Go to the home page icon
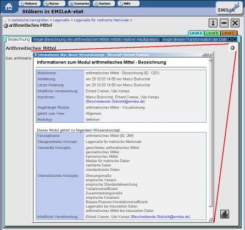Viewport: 245px width, 230px height. click(x=9, y=7)
